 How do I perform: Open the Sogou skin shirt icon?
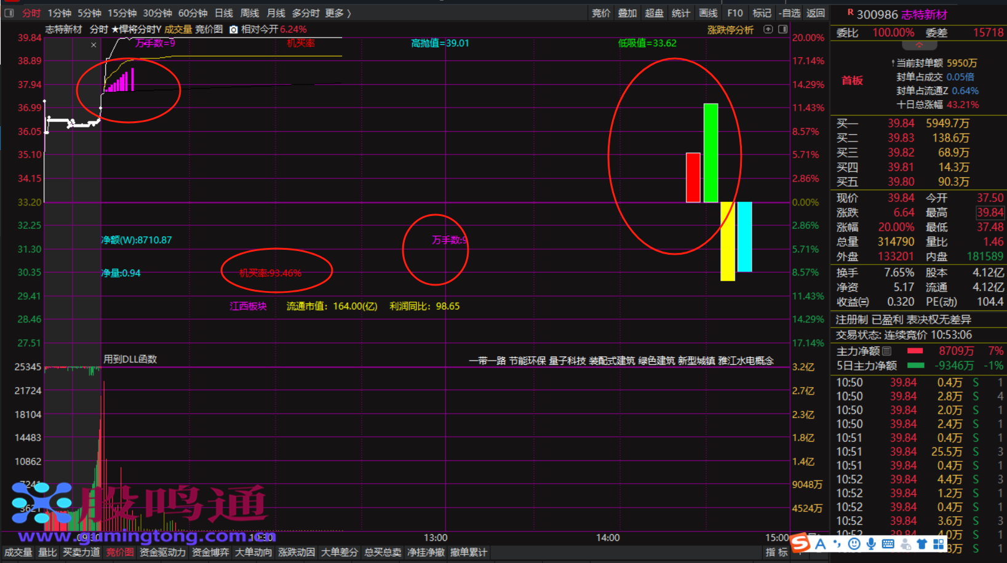921,543
